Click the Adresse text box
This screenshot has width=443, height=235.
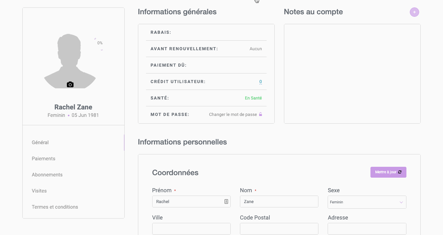pyautogui.click(x=367, y=229)
